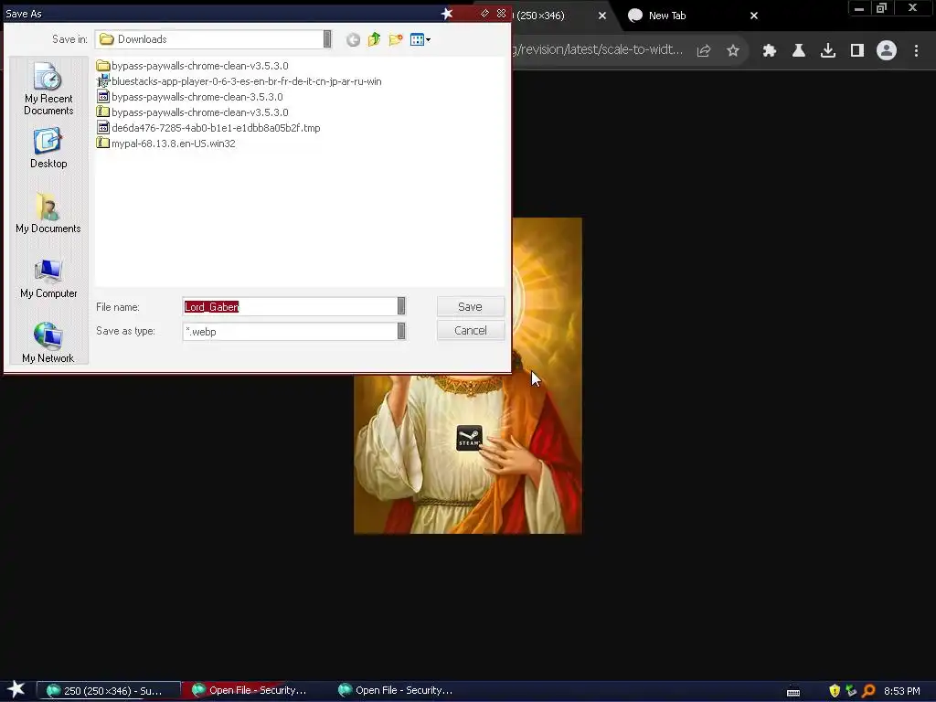Toggle the side panel icon

tap(857, 51)
